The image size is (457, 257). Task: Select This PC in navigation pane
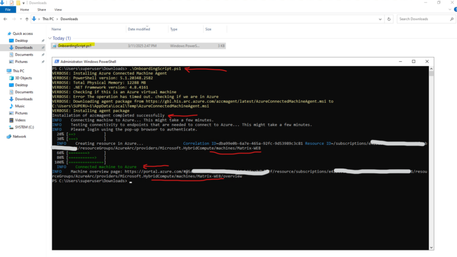point(18,71)
